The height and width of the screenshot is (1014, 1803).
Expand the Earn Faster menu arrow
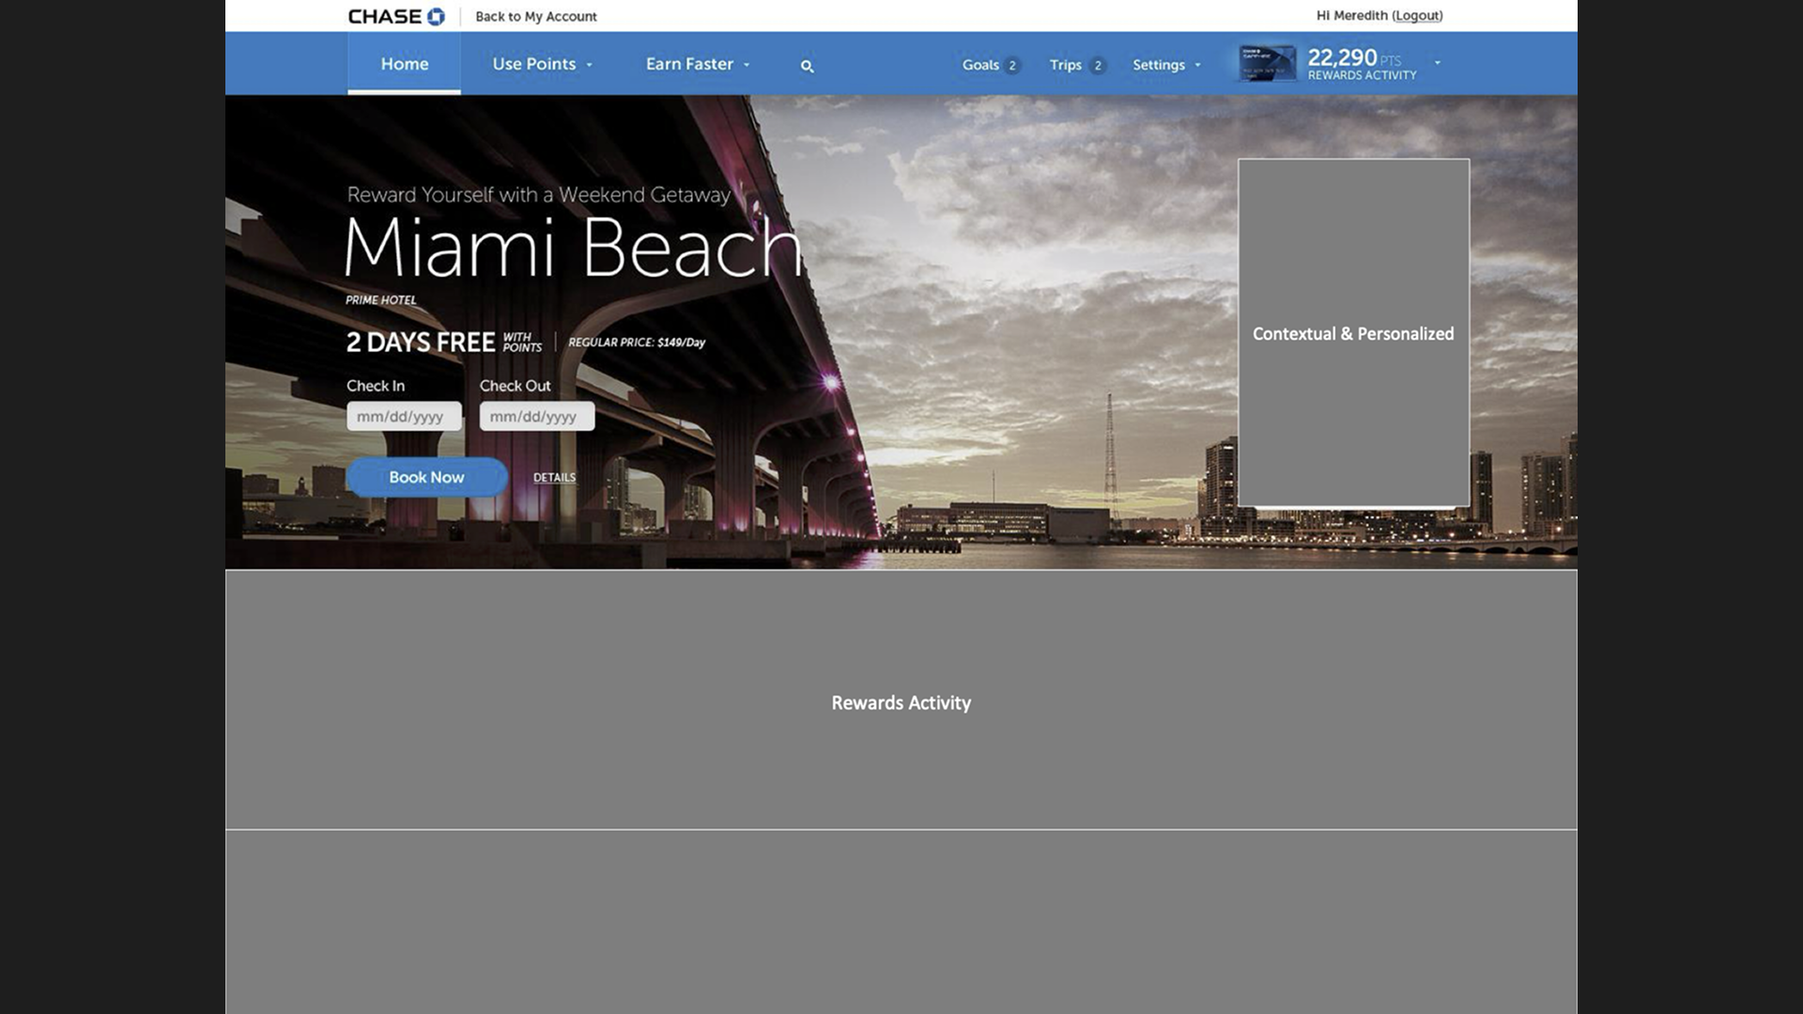747,65
